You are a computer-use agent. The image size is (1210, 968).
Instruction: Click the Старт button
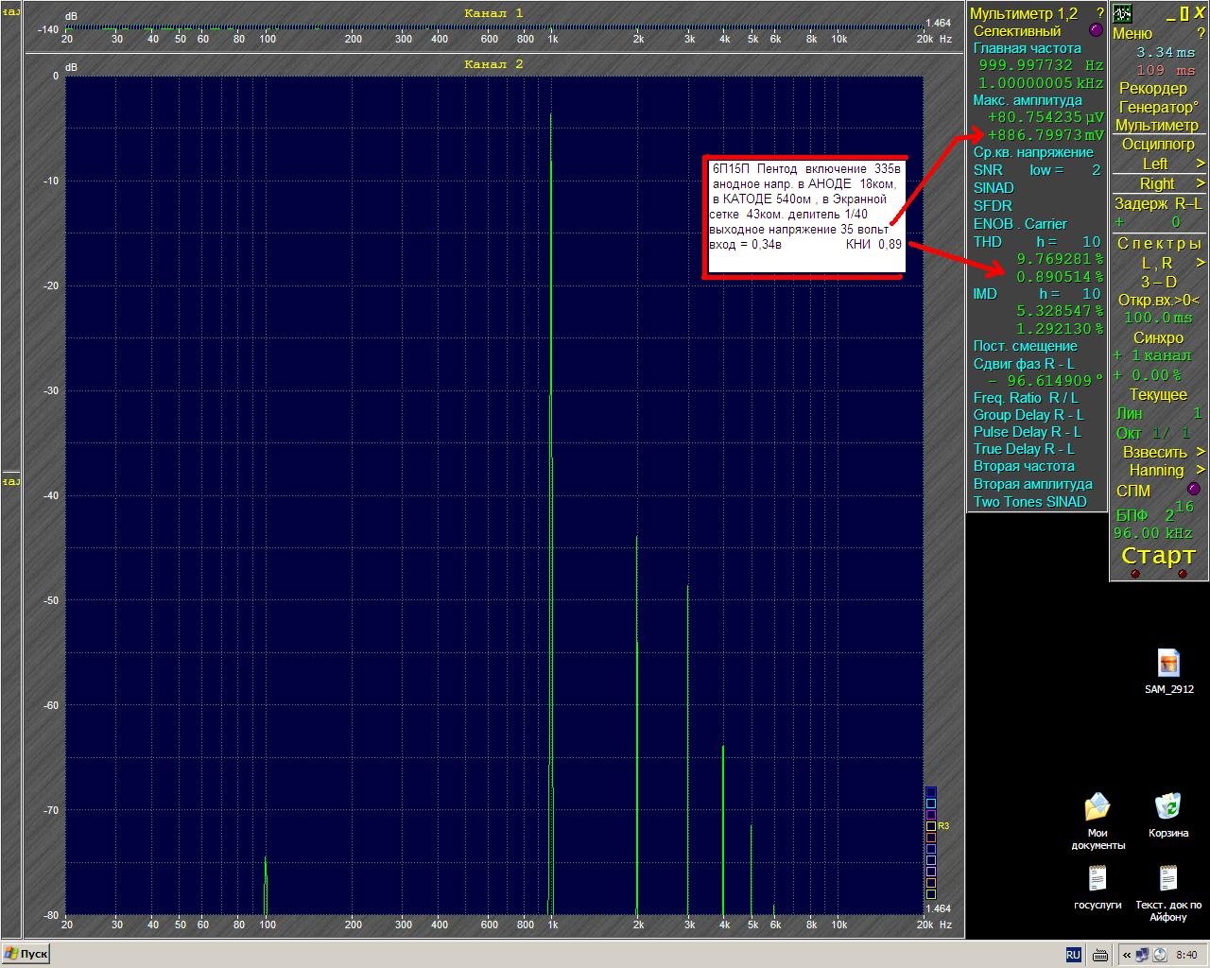(x=1158, y=556)
